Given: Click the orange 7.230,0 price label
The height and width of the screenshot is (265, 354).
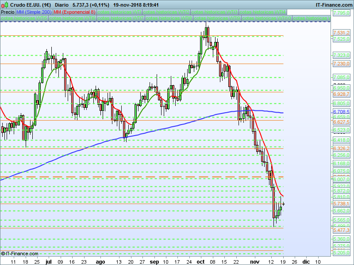Looking at the screenshot, I should (341, 64).
